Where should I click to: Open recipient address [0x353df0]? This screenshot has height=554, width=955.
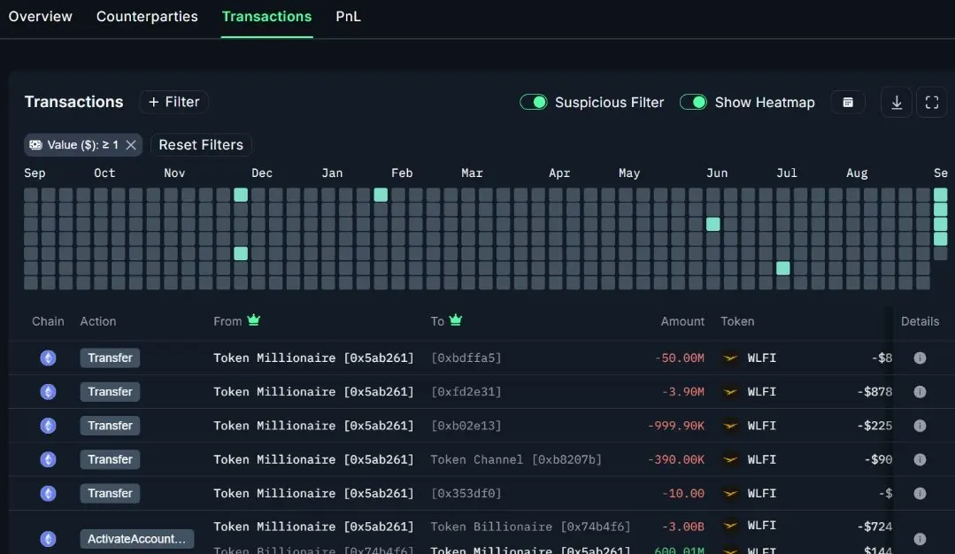click(x=466, y=493)
